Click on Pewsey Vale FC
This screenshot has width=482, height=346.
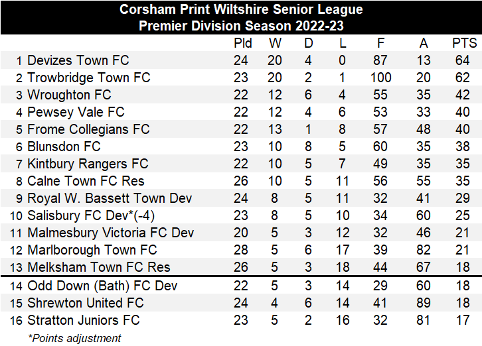pyautogui.click(x=76, y=112)
